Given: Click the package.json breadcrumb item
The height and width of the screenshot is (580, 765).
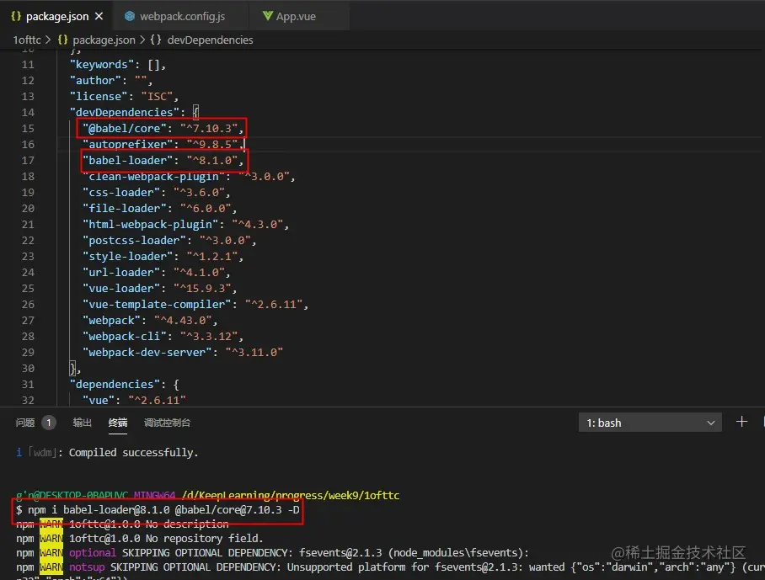Looking at the screenshot, I should pyautogui.click(x=104, y=40).
